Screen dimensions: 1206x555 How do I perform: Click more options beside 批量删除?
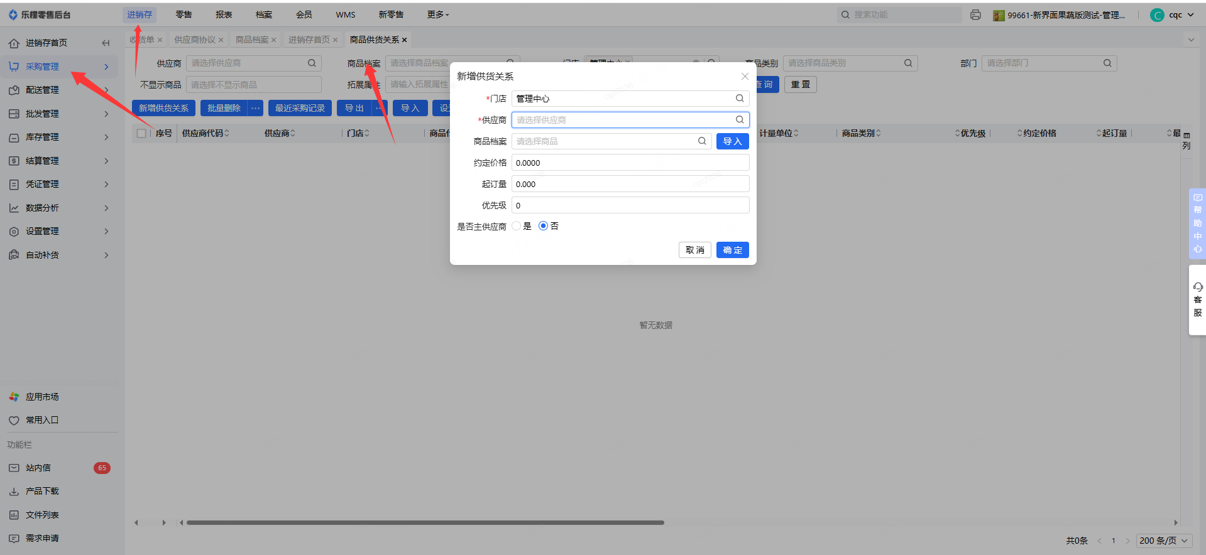pyautogui.click(x=255, y=108)
